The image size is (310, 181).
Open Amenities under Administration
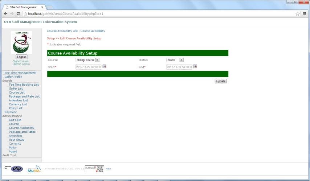[x=15, y=136]
